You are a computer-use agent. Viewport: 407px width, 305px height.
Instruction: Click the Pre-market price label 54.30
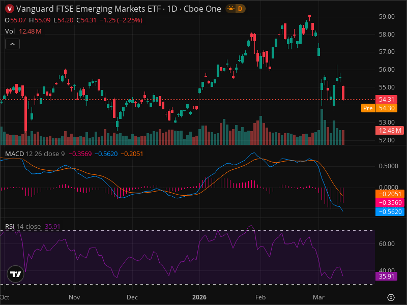379,108
